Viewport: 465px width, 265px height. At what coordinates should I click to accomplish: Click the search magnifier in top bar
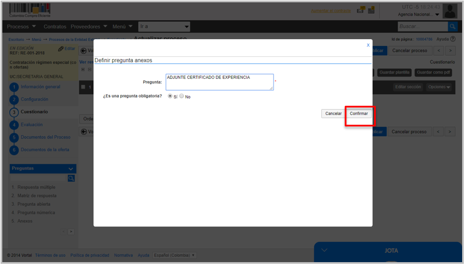coord(453,26)
